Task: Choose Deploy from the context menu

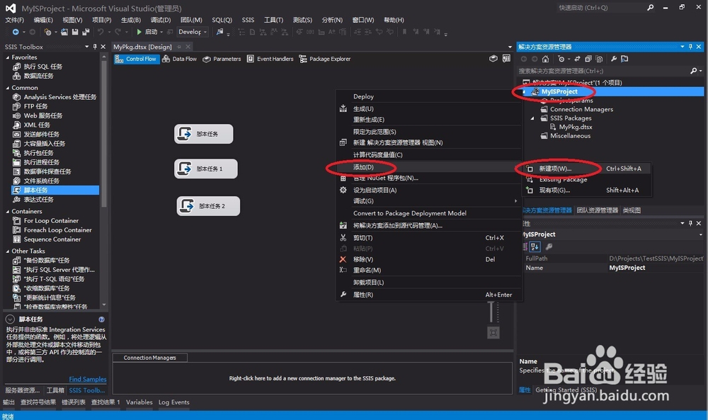Action: 363,96
